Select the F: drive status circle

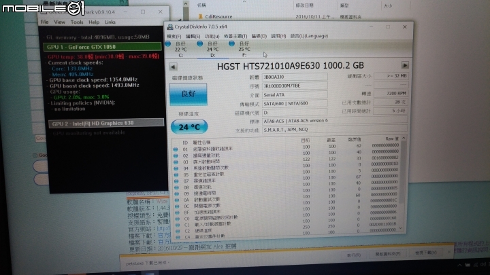231,43
